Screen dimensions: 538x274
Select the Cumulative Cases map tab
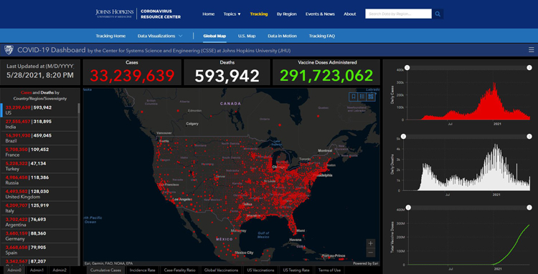(x=105, y=270)
